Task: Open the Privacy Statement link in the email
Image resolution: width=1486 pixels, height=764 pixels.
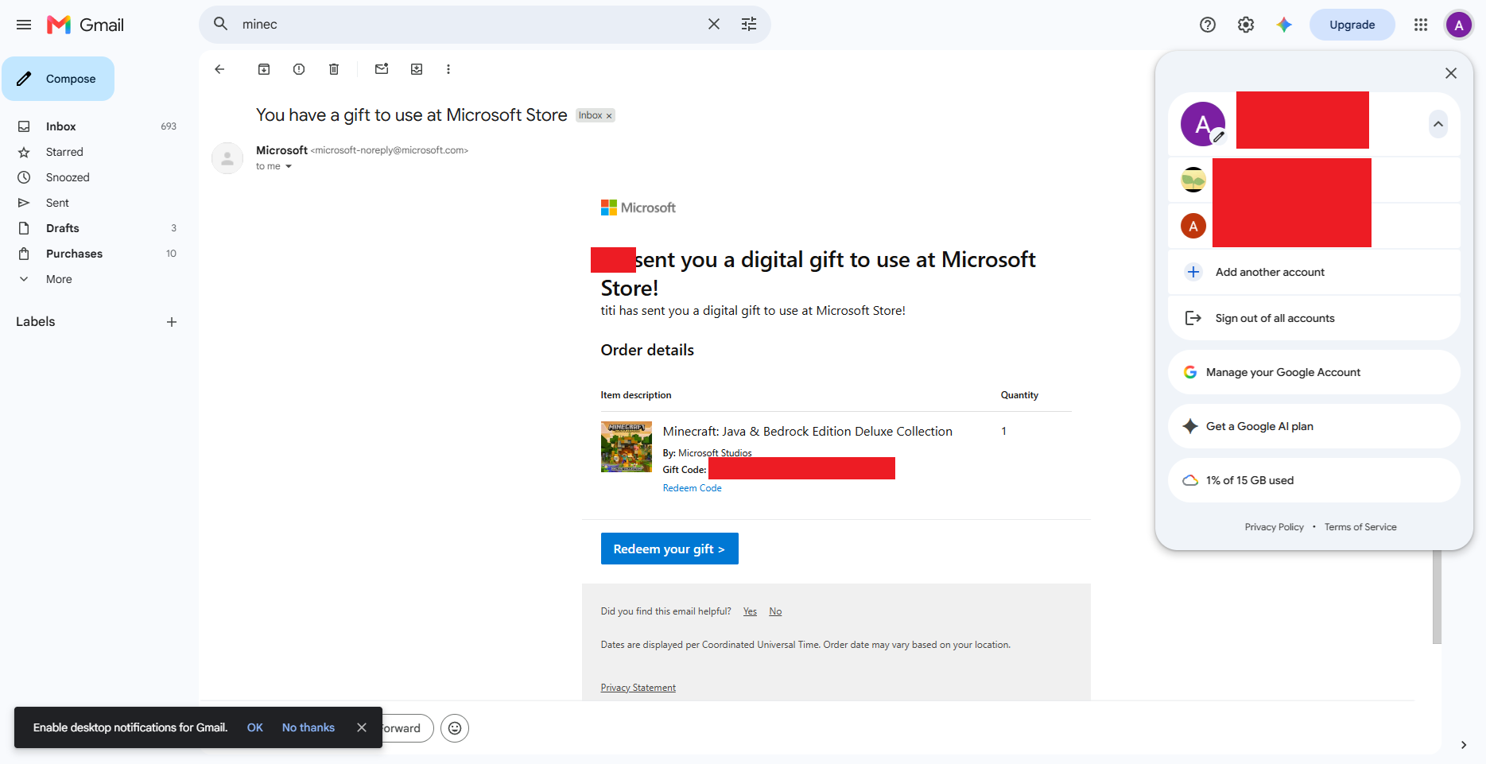Action: pos(638,688)
